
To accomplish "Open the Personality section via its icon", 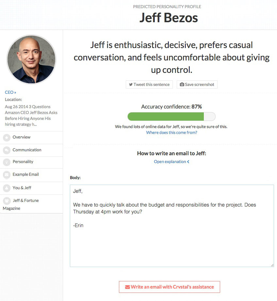I will [x=7, y=162].
